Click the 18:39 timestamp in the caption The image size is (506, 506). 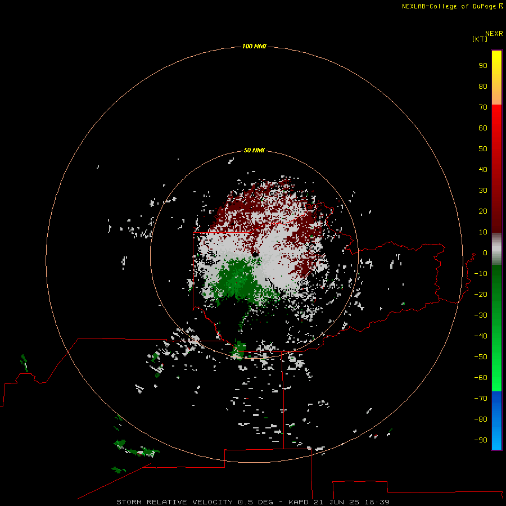coord(377,502)
